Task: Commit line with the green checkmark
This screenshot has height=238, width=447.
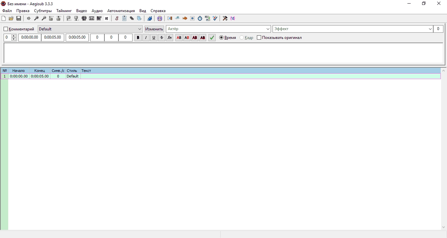Action: 212,38
